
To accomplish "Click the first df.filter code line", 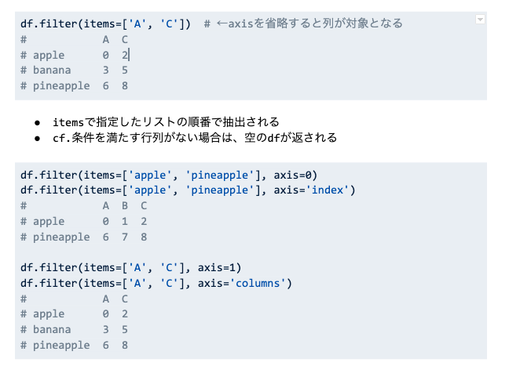I will (x=107, y=24).
